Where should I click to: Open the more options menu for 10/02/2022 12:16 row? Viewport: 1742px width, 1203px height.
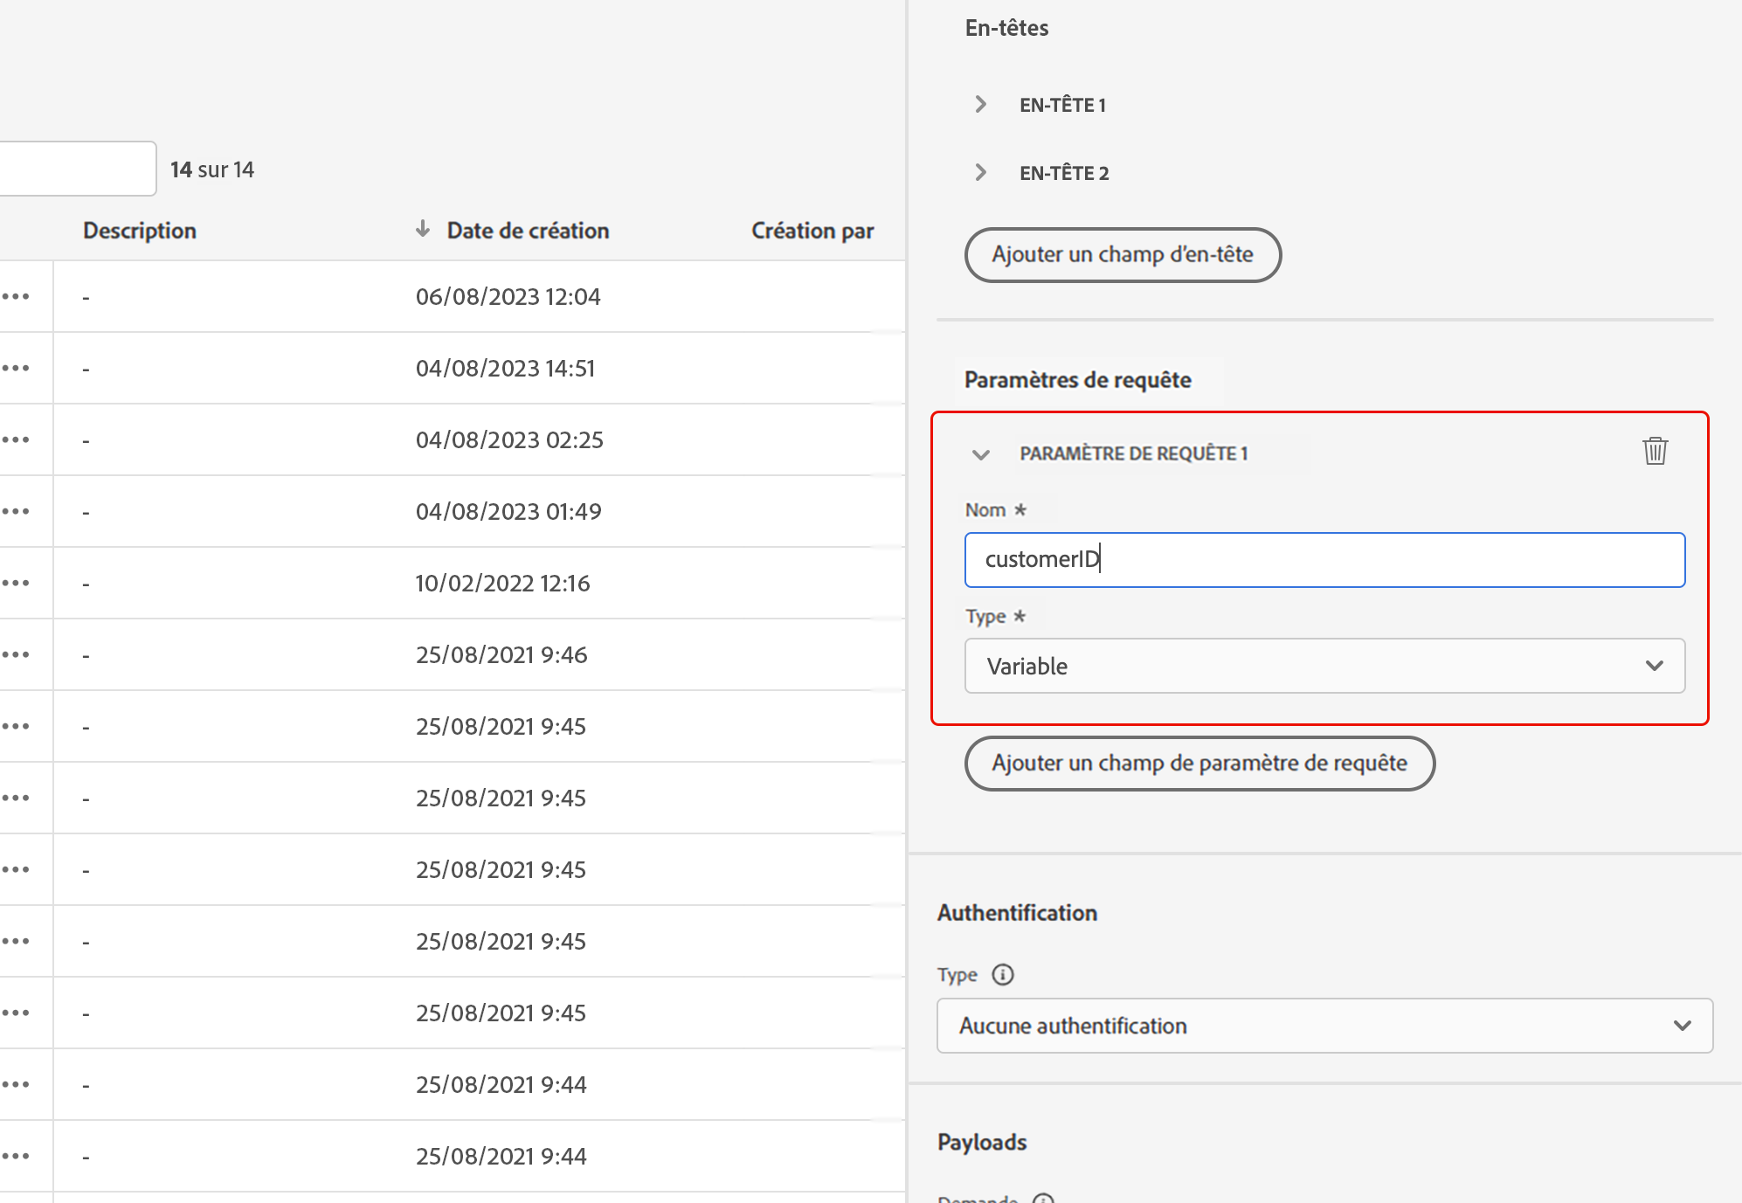[16, 584]
